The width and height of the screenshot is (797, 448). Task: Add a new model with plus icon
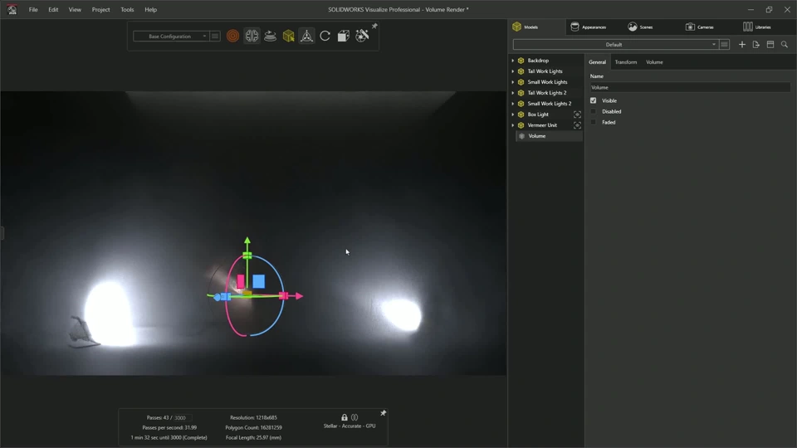coord(742,45)
